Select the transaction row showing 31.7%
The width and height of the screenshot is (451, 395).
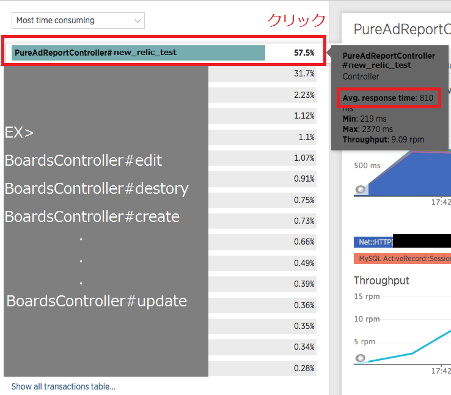point(263,73)
